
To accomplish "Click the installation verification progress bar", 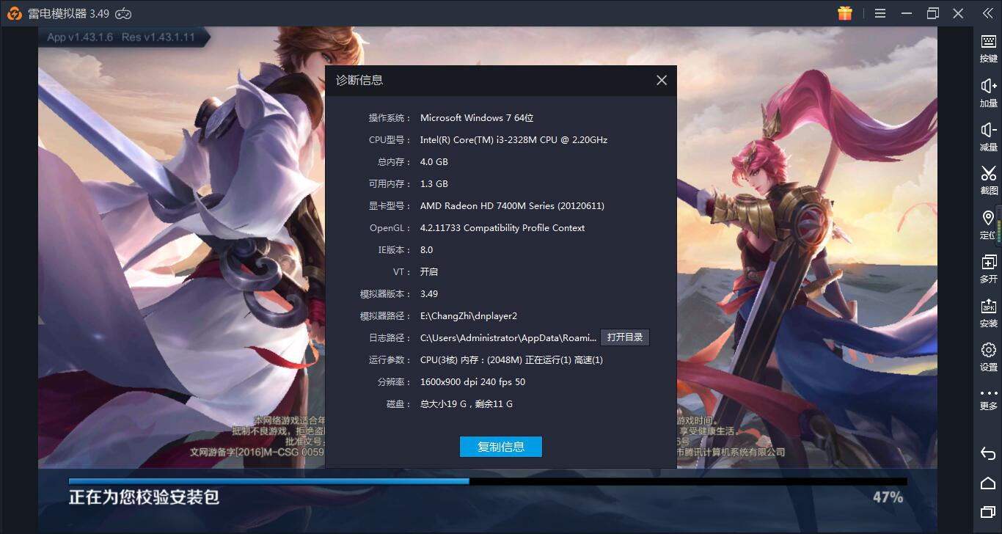I will 488,481.
